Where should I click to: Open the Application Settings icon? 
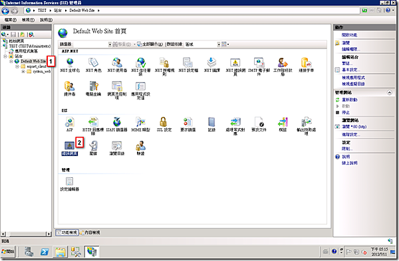pos(141,86)
